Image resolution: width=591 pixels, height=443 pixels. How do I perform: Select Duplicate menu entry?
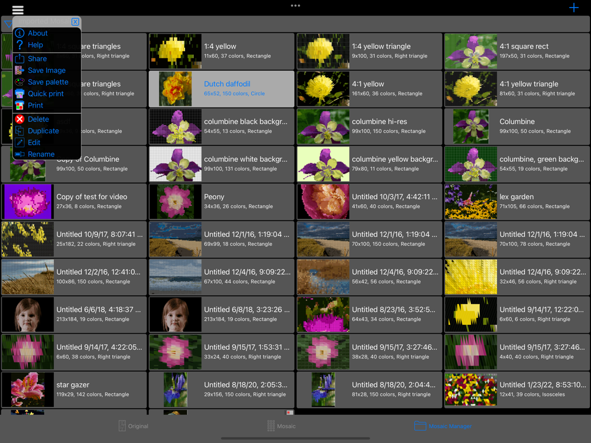coord(43,131)
